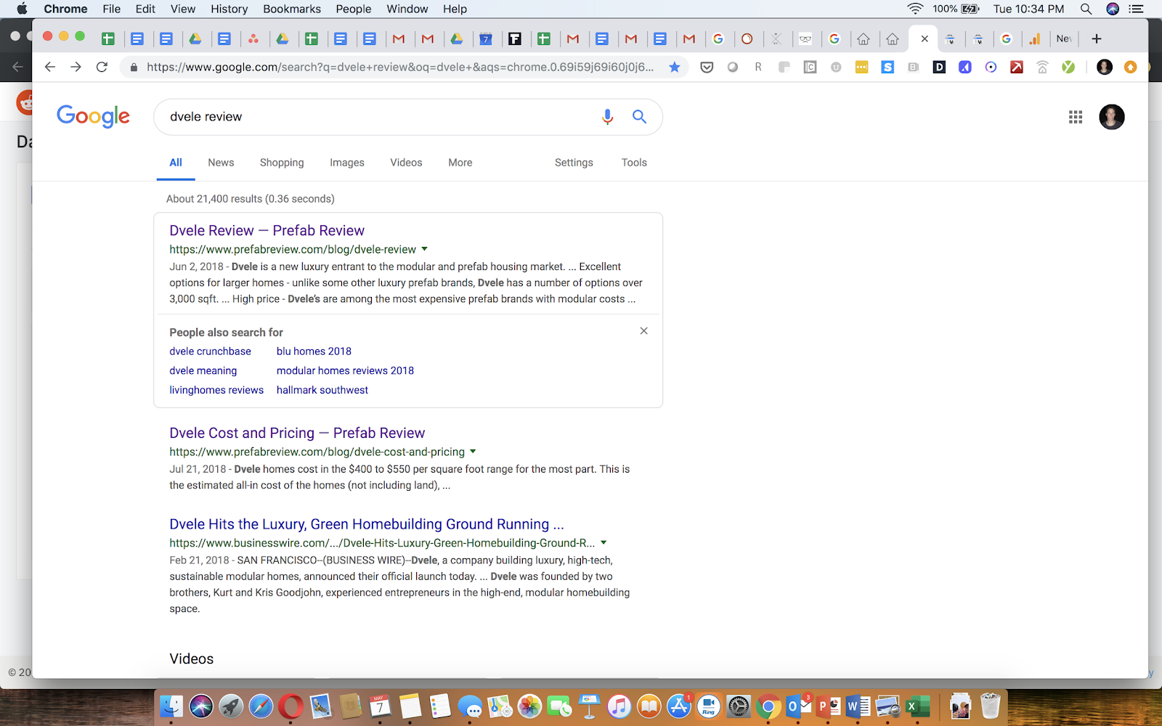Open the People menu in the menu bar

tap(354, 9)
